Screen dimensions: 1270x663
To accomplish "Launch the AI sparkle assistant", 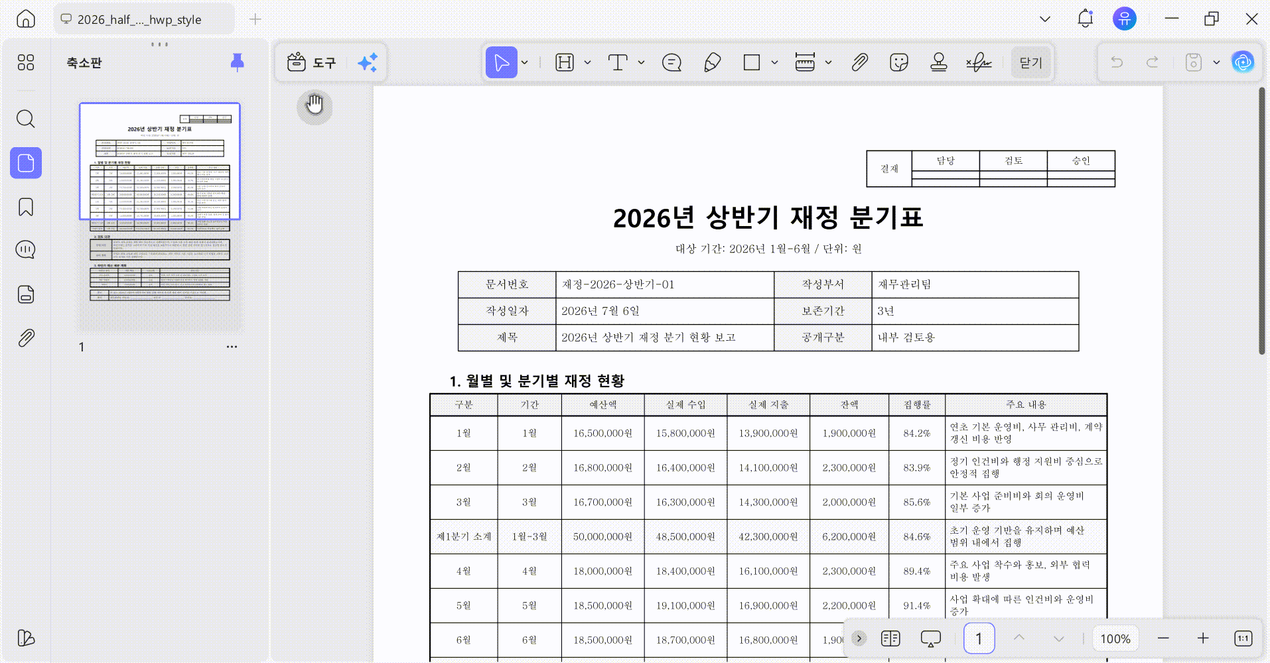I will [x=368, y=62].
